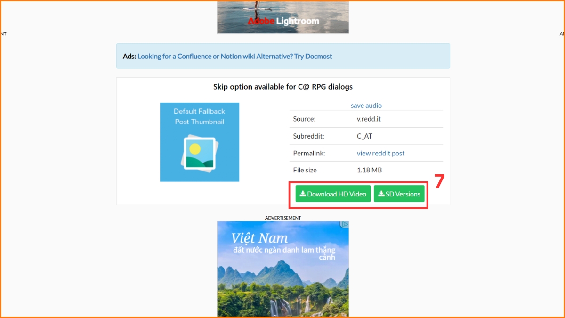Click the Try Docmost advertisement link
Image resolution: width=565 pixels, height=318 pixels.
point(234,56)
